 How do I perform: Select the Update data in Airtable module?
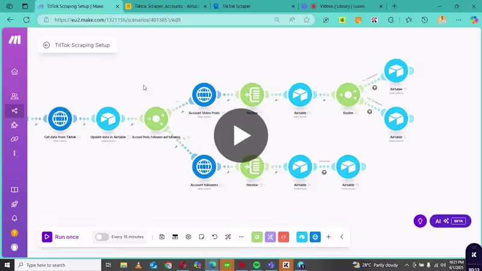click(108, 119)
